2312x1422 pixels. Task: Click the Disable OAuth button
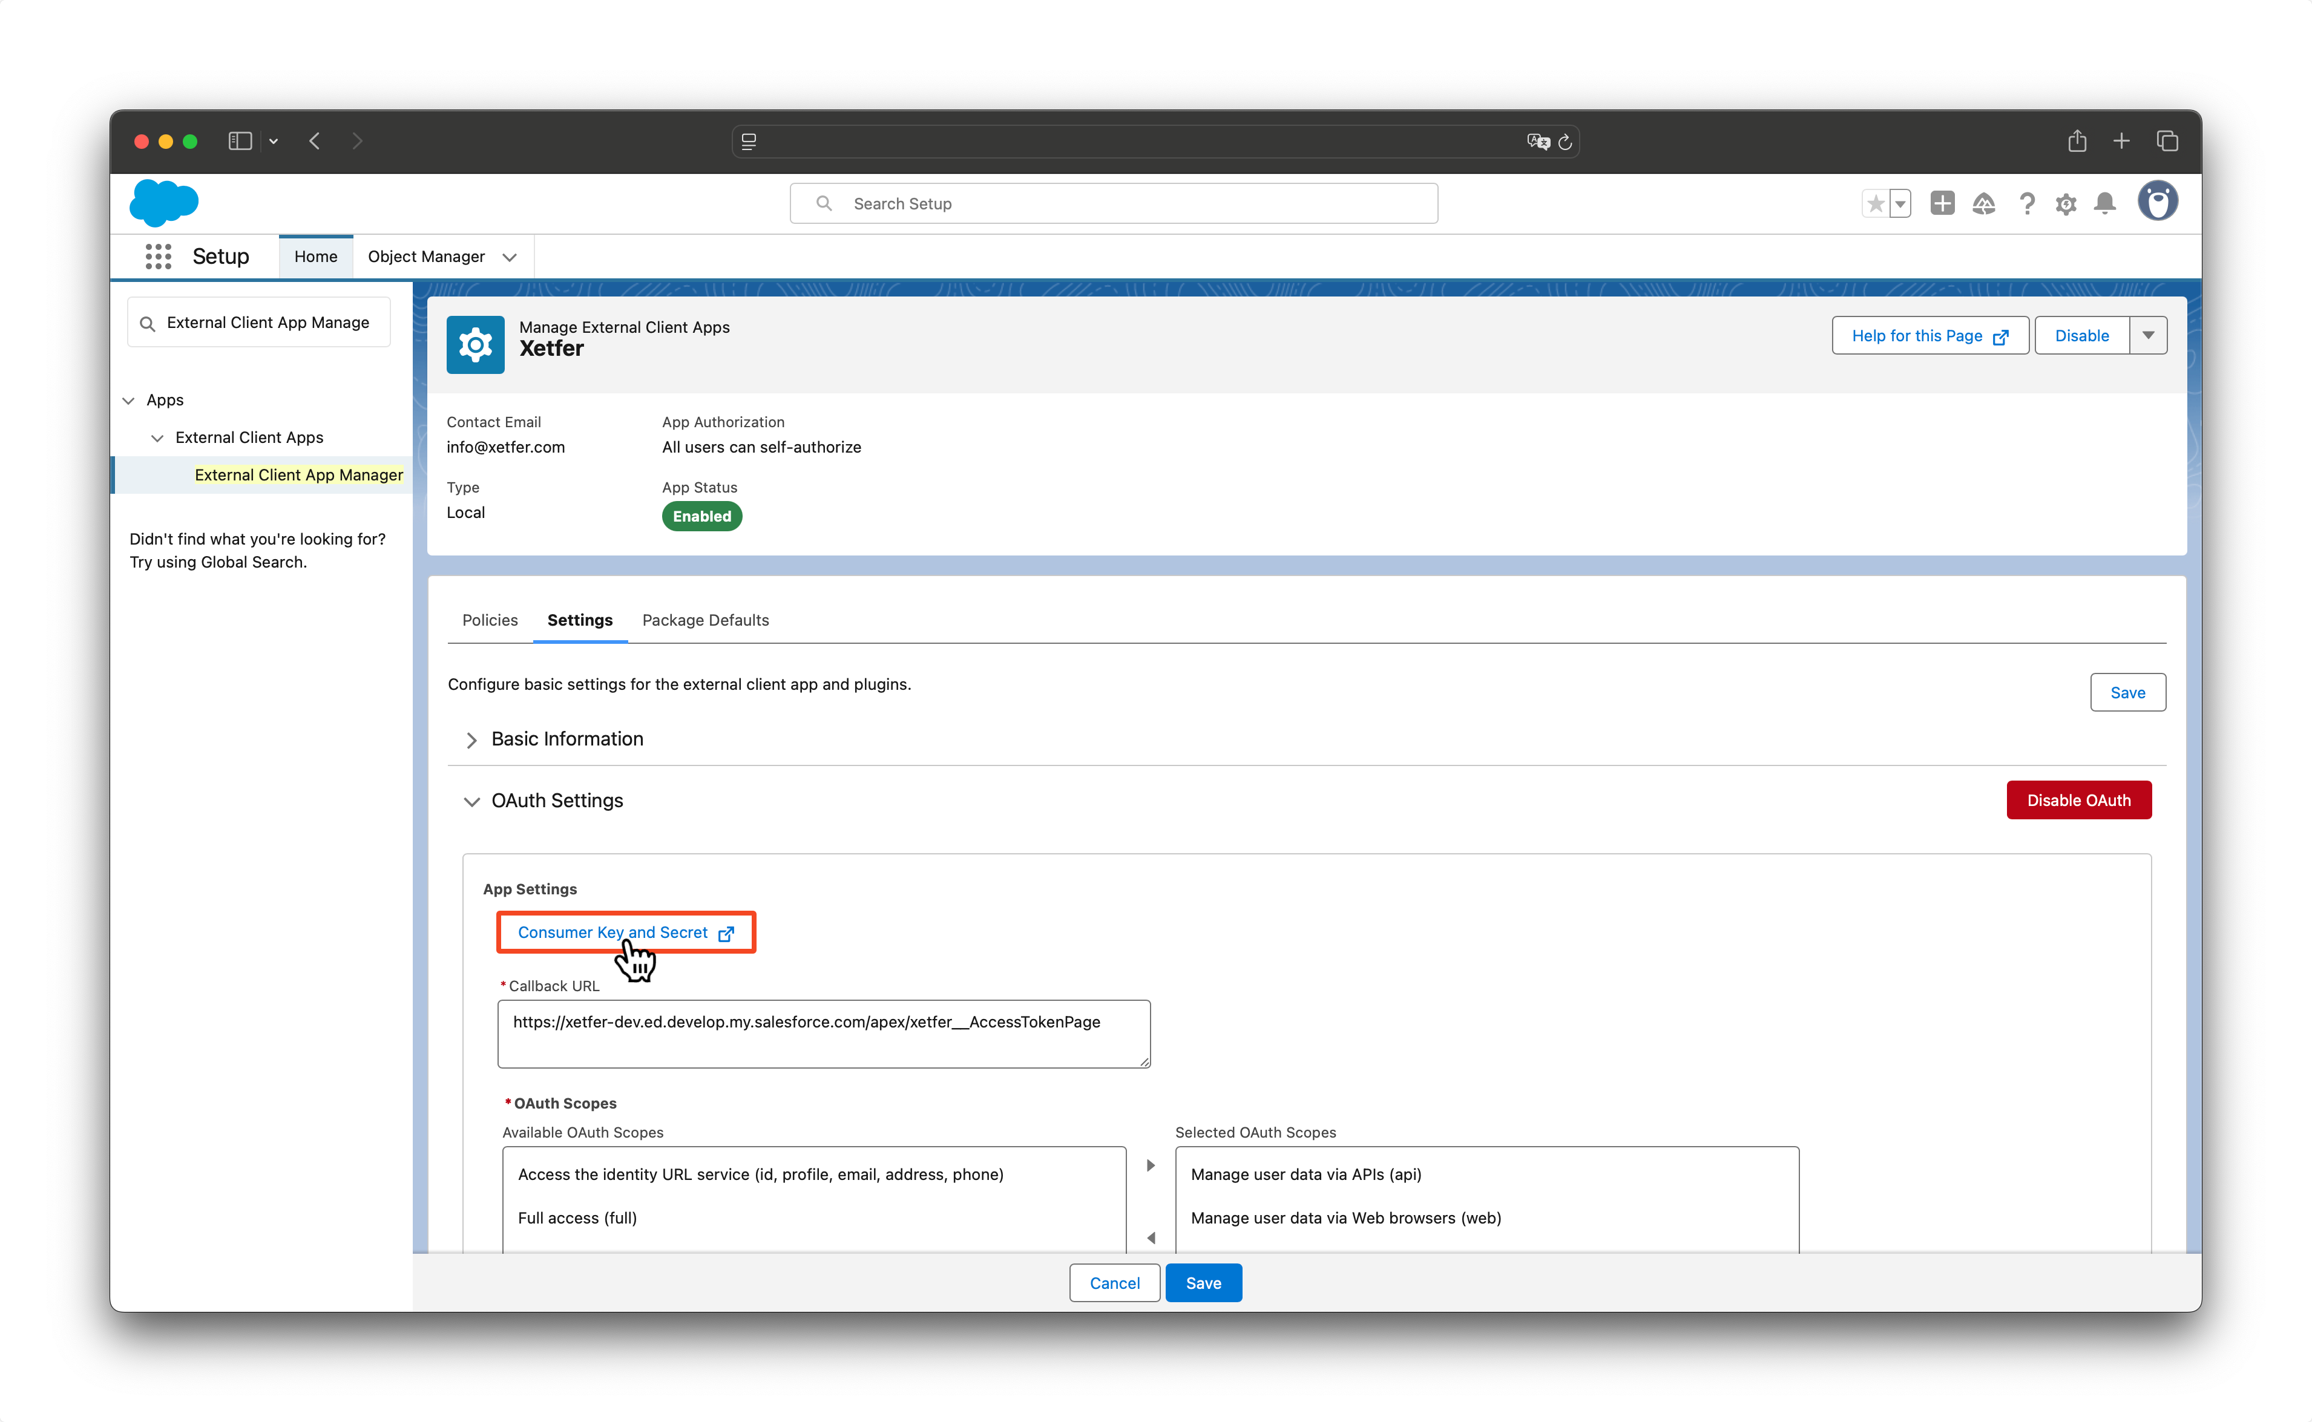[x=2079, y=801]
